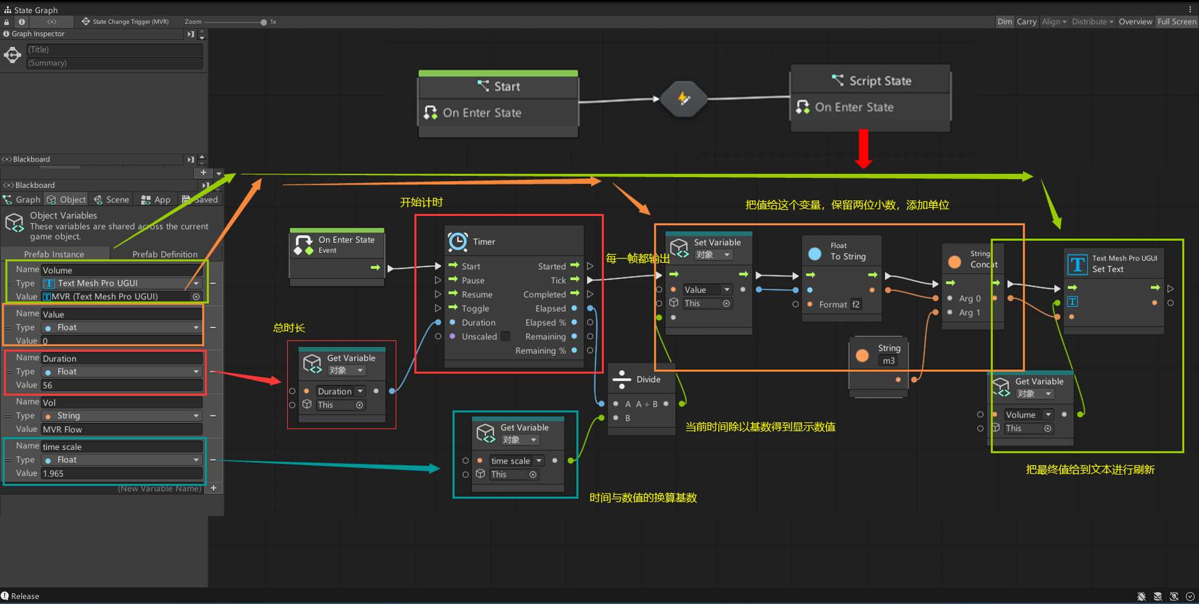Toggle the Unscaled checkbox on Timer node
The width and height of the screenshot is (1199, 604).
506,337
